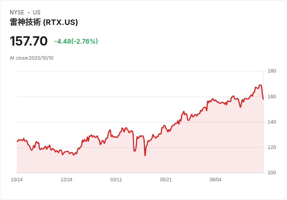
Task: Click the final data point on the line
Action: click(263, 99)
